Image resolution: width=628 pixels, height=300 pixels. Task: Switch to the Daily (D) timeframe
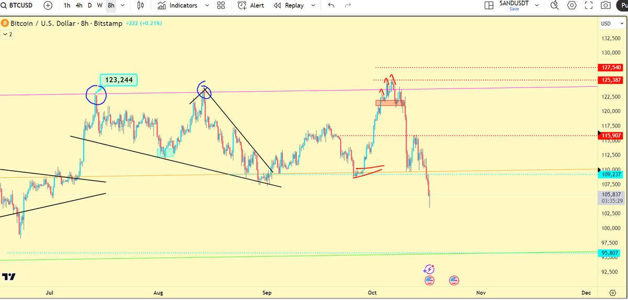[x=89, y=5]
